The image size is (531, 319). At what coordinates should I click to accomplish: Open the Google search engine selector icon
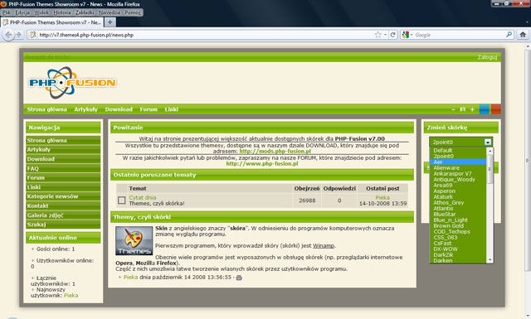406,35
